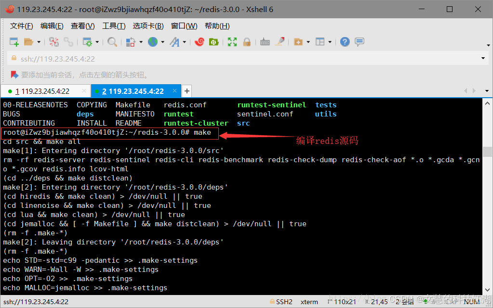Click xterm in status bar

coord(309,302)
